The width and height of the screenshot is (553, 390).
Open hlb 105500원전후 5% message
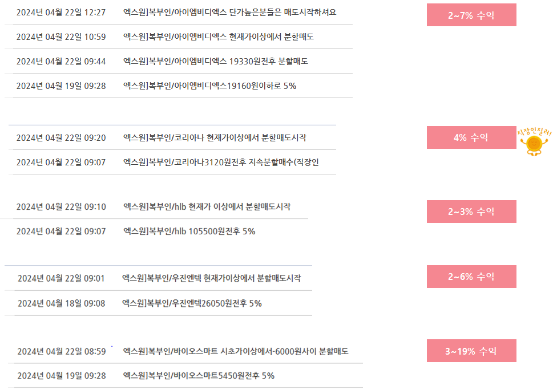[x=189, y=231]
